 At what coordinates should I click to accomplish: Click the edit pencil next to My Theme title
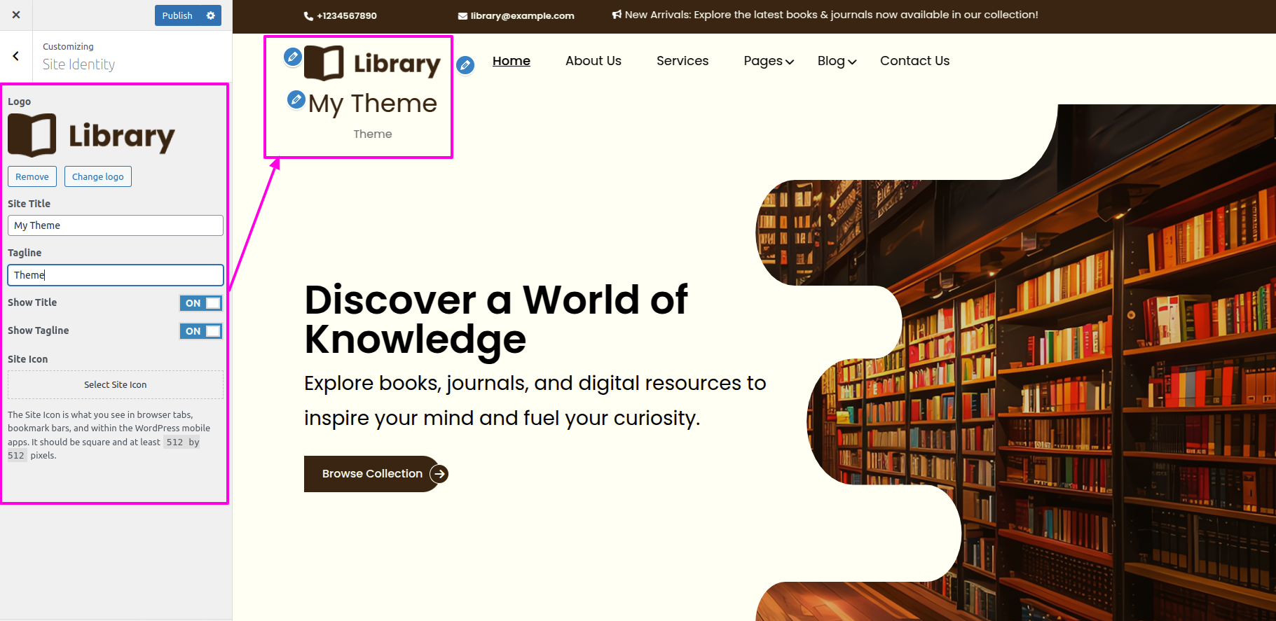click(x=296, y=100)
